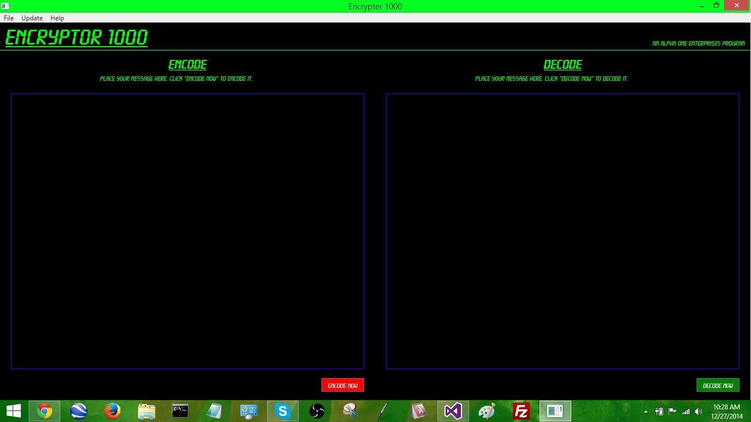The height and width of the screenshot is (422, 751).
Task: Click the ENCODE NOW button
Action: 342,385
